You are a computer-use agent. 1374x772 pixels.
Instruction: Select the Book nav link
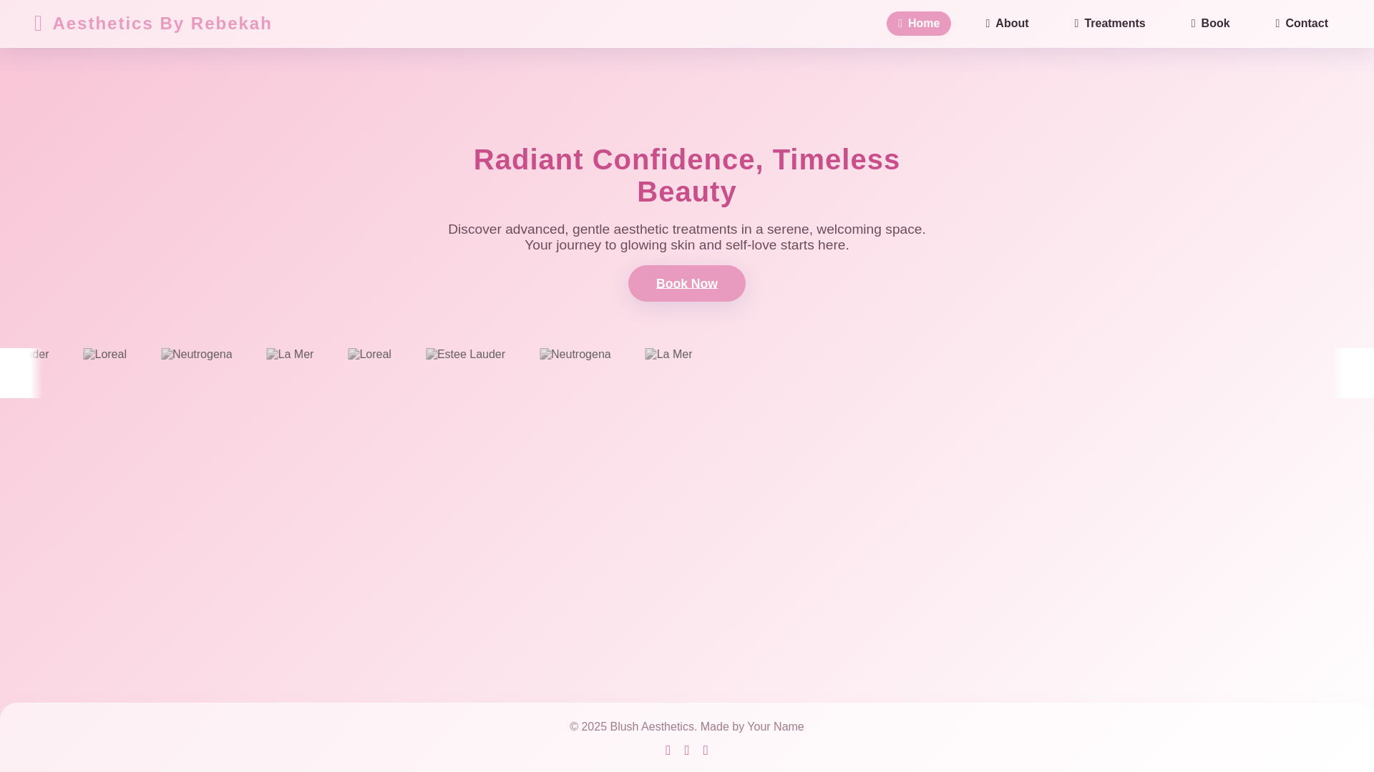click(x=1210, y=24)
